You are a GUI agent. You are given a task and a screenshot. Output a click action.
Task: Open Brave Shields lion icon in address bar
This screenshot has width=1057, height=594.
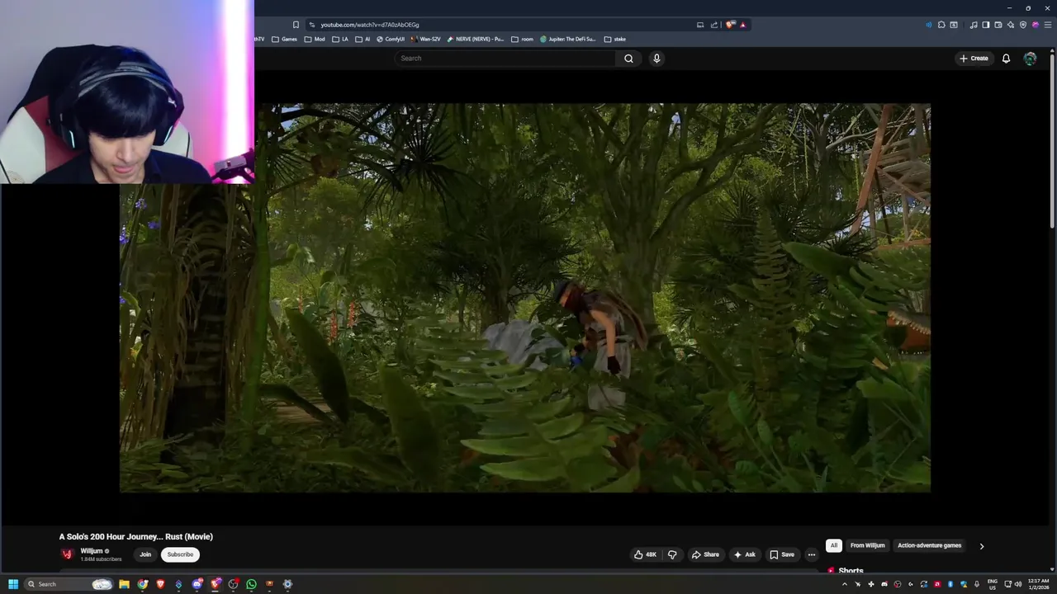tap(730, 25)
